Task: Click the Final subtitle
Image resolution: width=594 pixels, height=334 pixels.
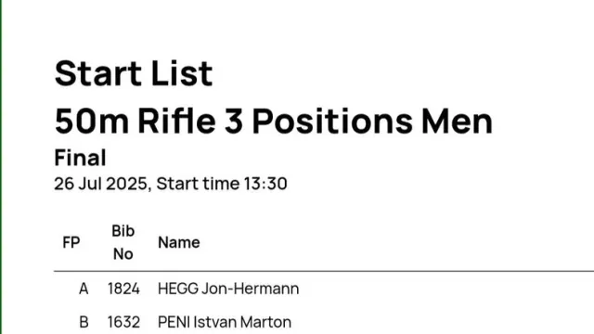Action: point(80,158)
